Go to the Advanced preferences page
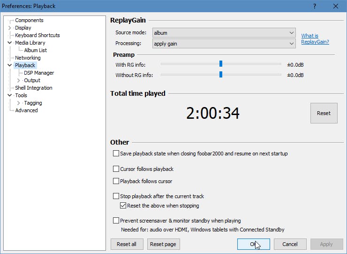Screen dimensions: 347x254 click(26, 110)
